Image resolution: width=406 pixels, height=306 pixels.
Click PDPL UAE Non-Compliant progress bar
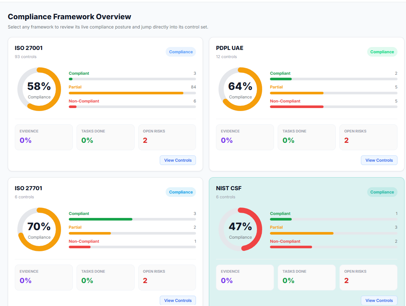(x=334, y=107)
